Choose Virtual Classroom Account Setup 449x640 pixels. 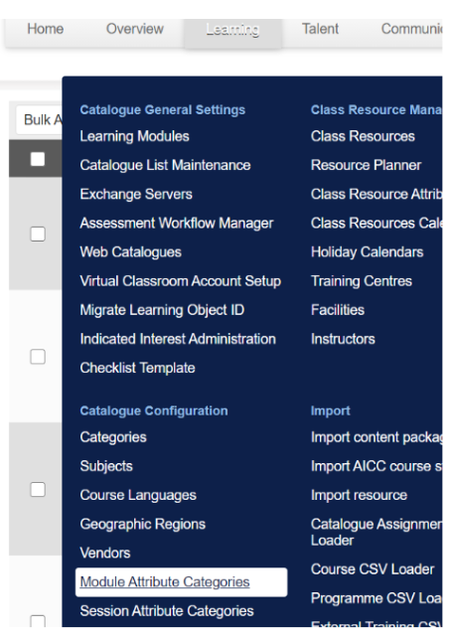(180, 281)
